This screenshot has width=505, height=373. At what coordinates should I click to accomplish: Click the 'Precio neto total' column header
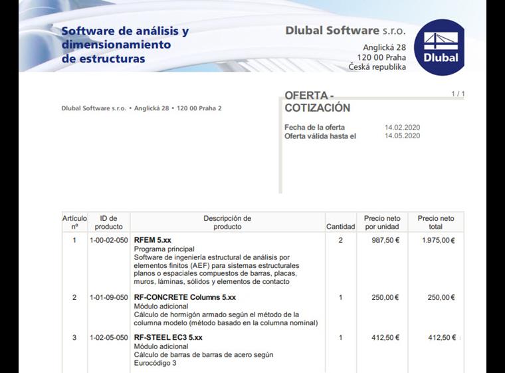point(436,223)
